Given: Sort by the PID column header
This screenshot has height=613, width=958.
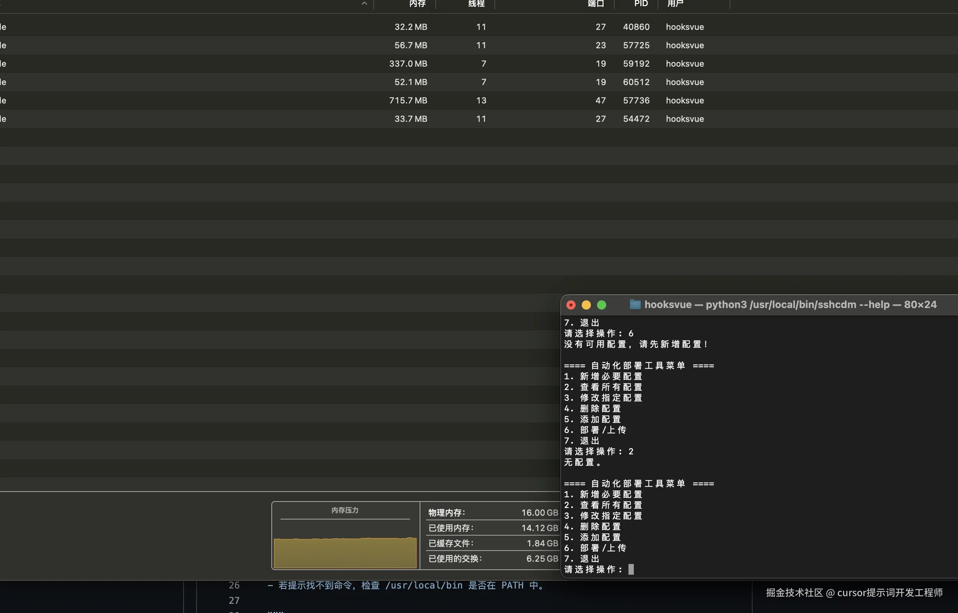Looking at the screenshot, I should coord(641,3).
